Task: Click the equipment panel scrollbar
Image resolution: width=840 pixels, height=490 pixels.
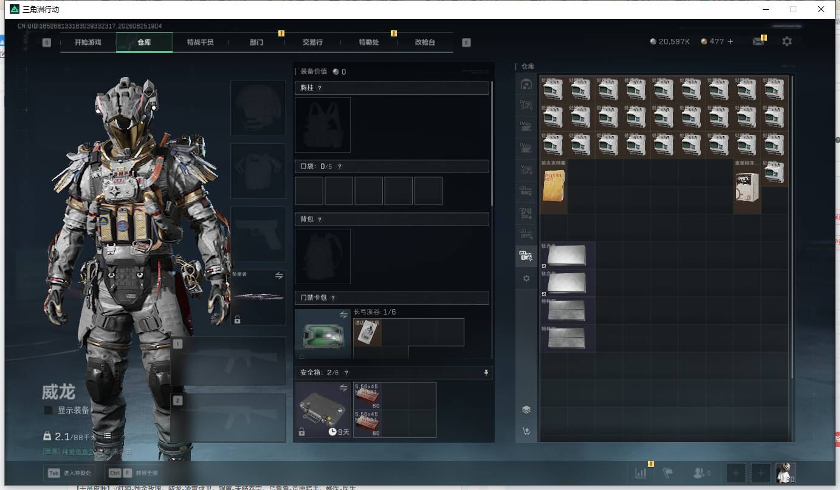Action: point(491,143)
